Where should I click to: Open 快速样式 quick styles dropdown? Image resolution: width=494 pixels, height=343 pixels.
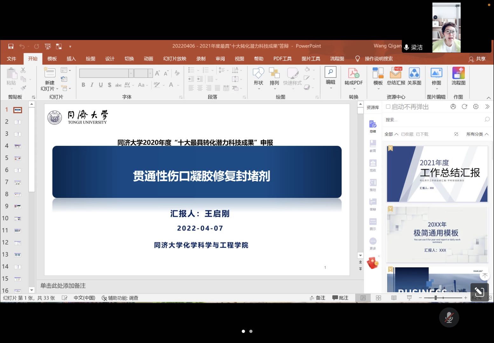pos(292,78)
